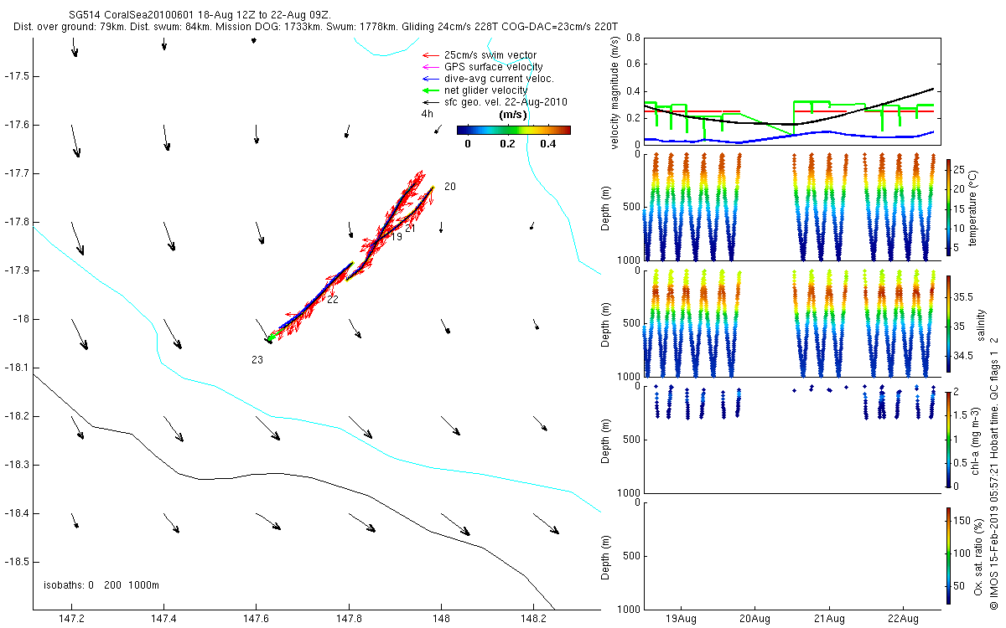The image size is (1006, 628).
Task: Click the black sfc geo. vel. legend arrow
Action: 431,102
